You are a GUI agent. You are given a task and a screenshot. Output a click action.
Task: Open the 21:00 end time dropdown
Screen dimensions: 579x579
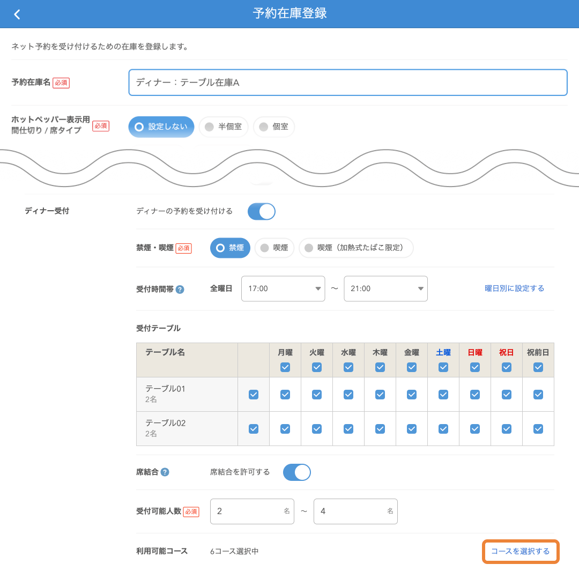click(x=385, y=289)
